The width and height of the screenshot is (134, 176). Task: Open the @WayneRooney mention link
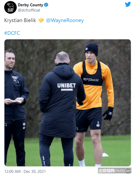click(65, 20)
